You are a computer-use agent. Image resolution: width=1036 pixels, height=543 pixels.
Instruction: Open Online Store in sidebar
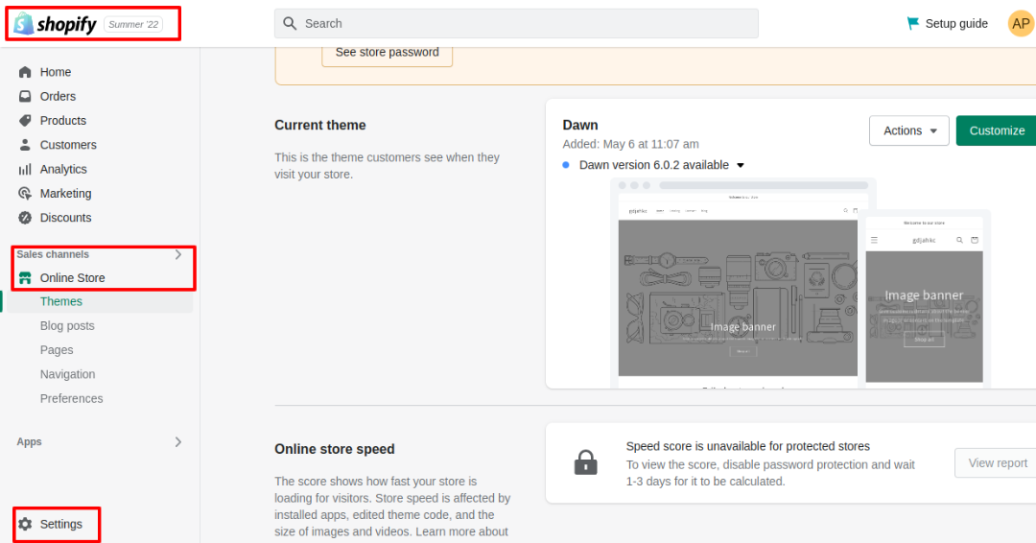point(72,278)
